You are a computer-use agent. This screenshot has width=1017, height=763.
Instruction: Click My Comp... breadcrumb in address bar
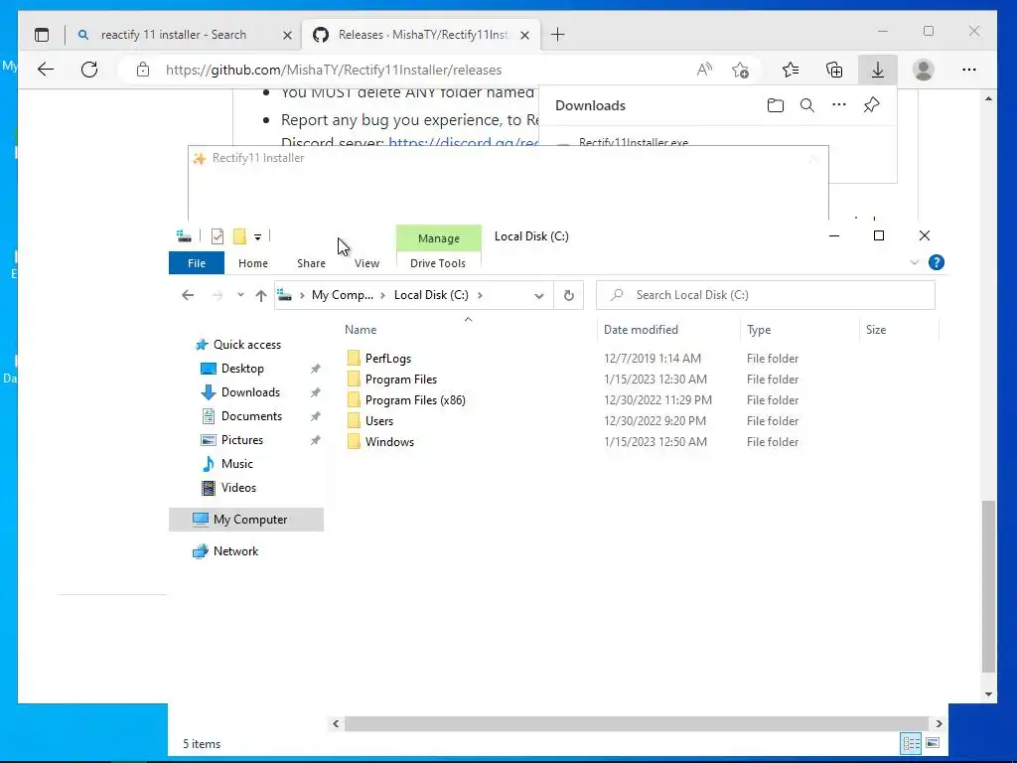tap(343, 295)
